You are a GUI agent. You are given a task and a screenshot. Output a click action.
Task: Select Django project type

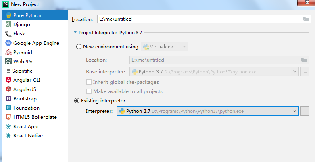35,25
